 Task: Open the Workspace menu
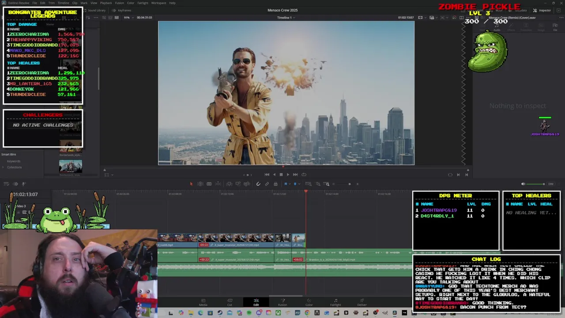pos(158,3)
